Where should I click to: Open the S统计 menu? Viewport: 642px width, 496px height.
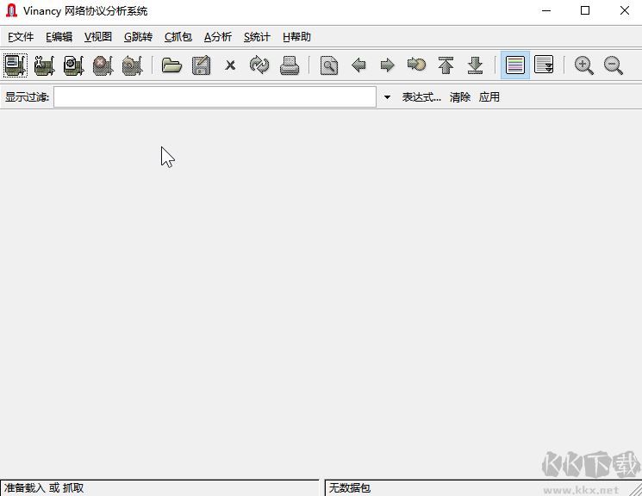point(257,37)
